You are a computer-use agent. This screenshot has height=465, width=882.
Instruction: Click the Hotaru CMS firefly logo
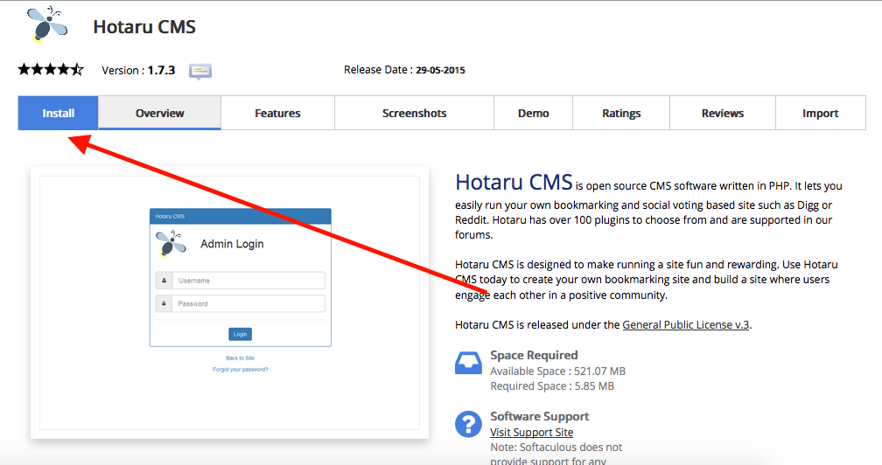[46, 24]
